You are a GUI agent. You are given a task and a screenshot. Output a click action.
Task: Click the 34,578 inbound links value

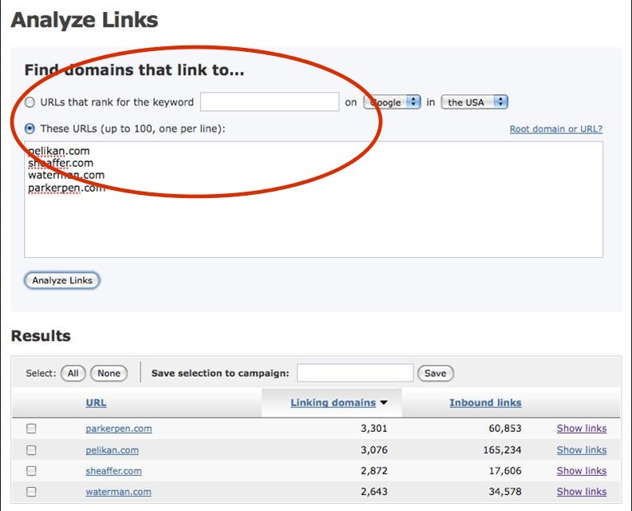[505, 492]
